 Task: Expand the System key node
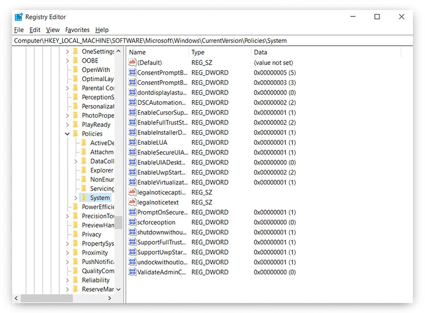(x=76, y=198)
